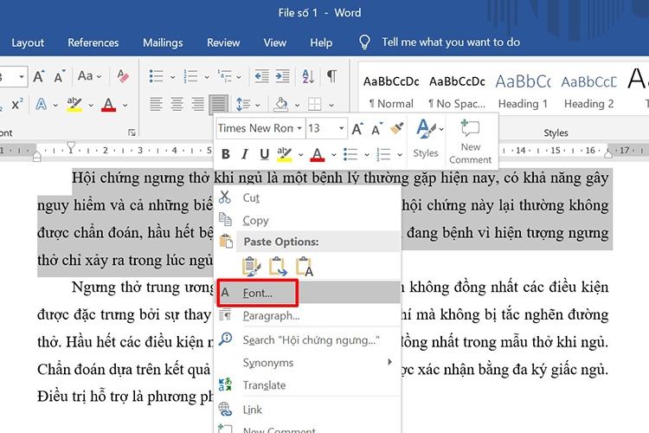
Task: Apply superscript from ribbon
Action: click(x=17, y=104)
